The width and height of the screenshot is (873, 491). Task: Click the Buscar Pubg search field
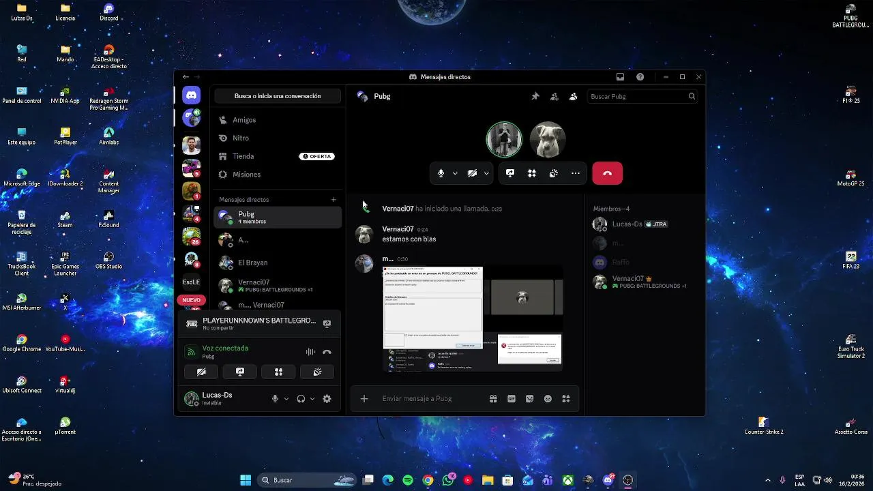642,96
